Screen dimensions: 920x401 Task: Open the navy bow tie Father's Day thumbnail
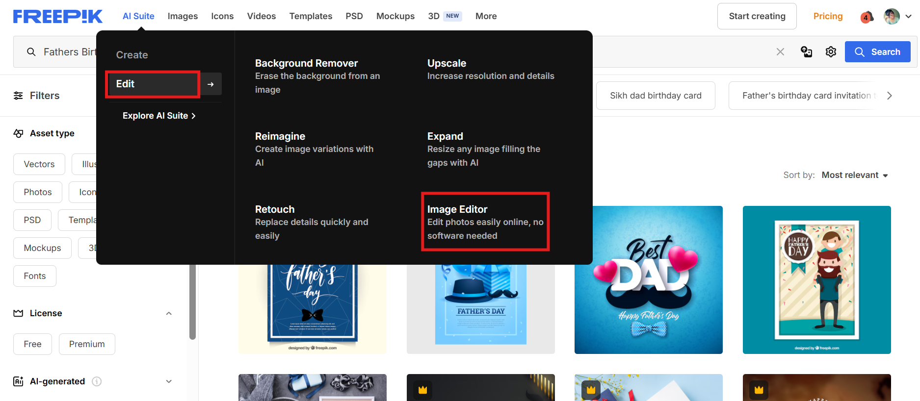coord(313,309)
